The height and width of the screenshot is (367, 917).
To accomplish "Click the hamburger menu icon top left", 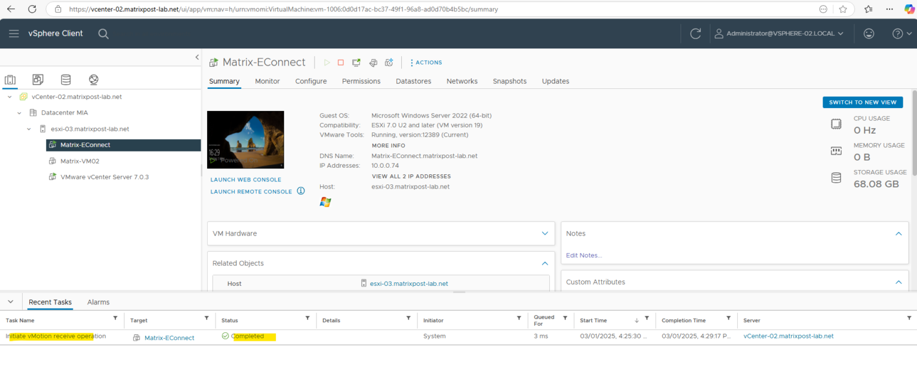I will pyautogui.click(x=14, y=33).
